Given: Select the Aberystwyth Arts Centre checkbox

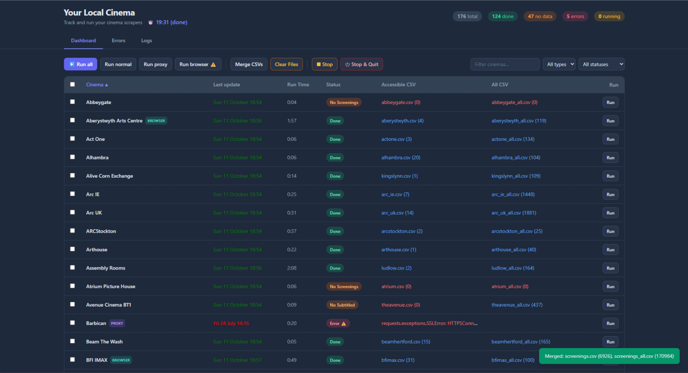Looking at the screenshot, I should (73, 120).
